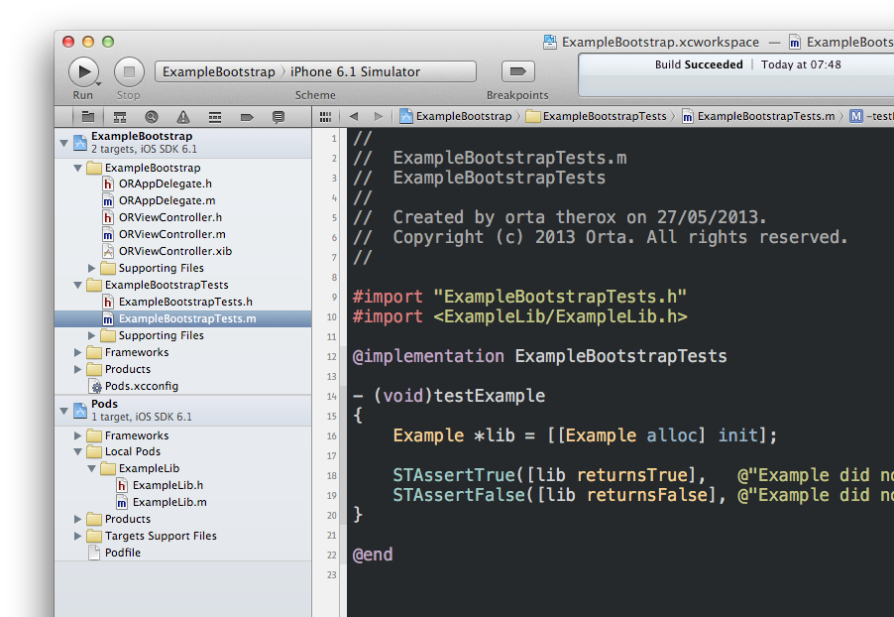Click the Stop button
Image resolution: width=894 pixels, height=617 pixels.
tap(129, 71)
